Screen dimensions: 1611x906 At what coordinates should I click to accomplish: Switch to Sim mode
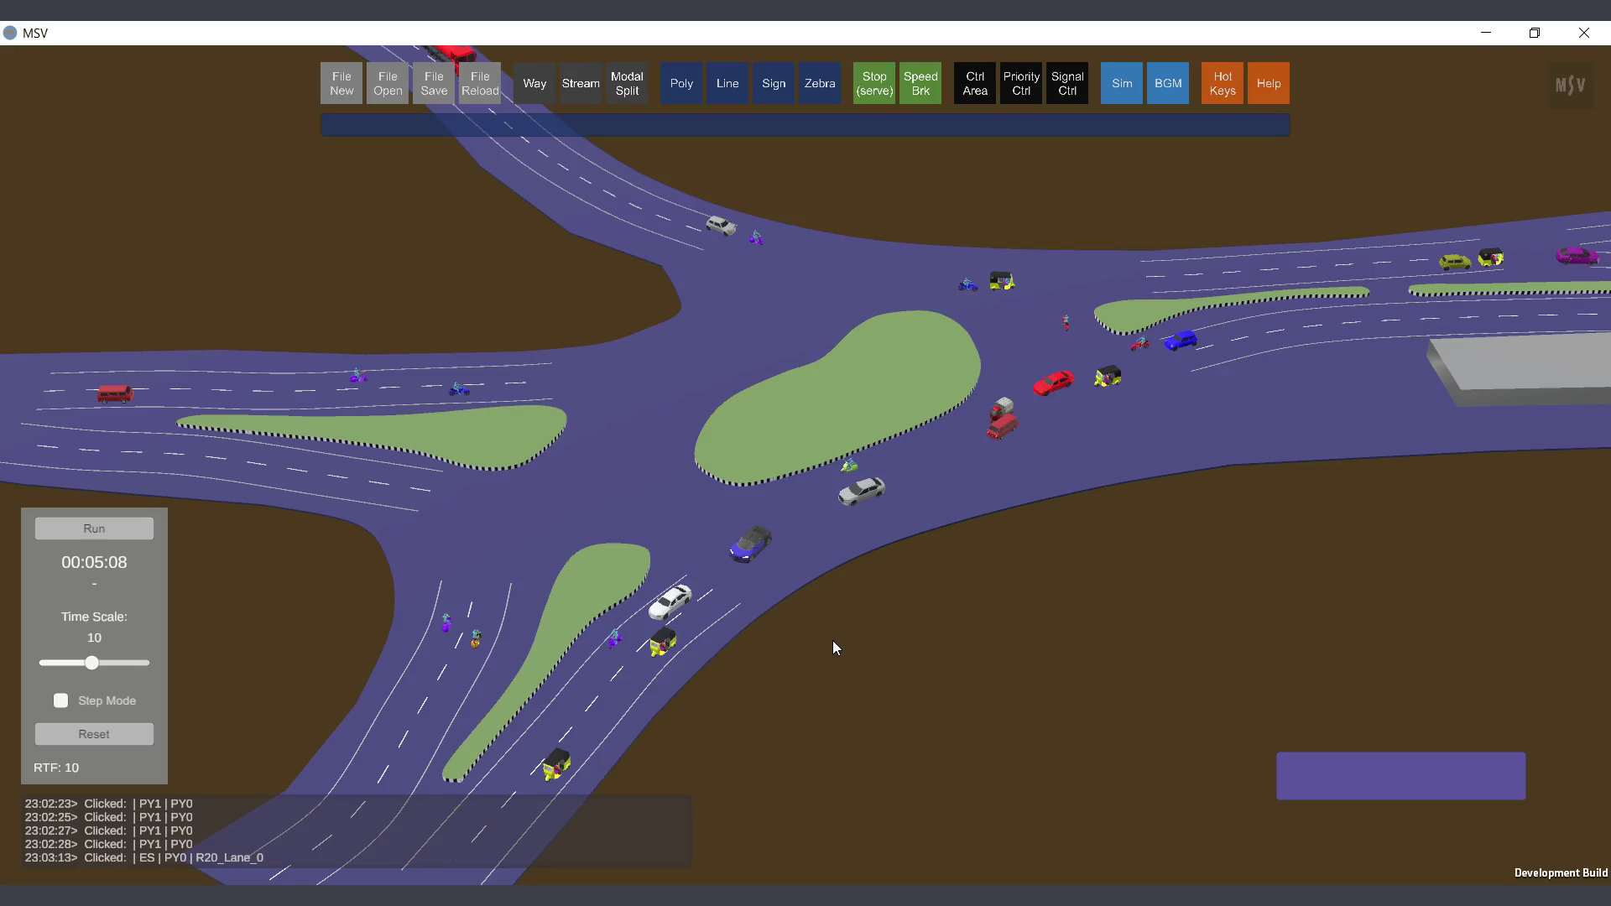click(x=1122, y=83)
